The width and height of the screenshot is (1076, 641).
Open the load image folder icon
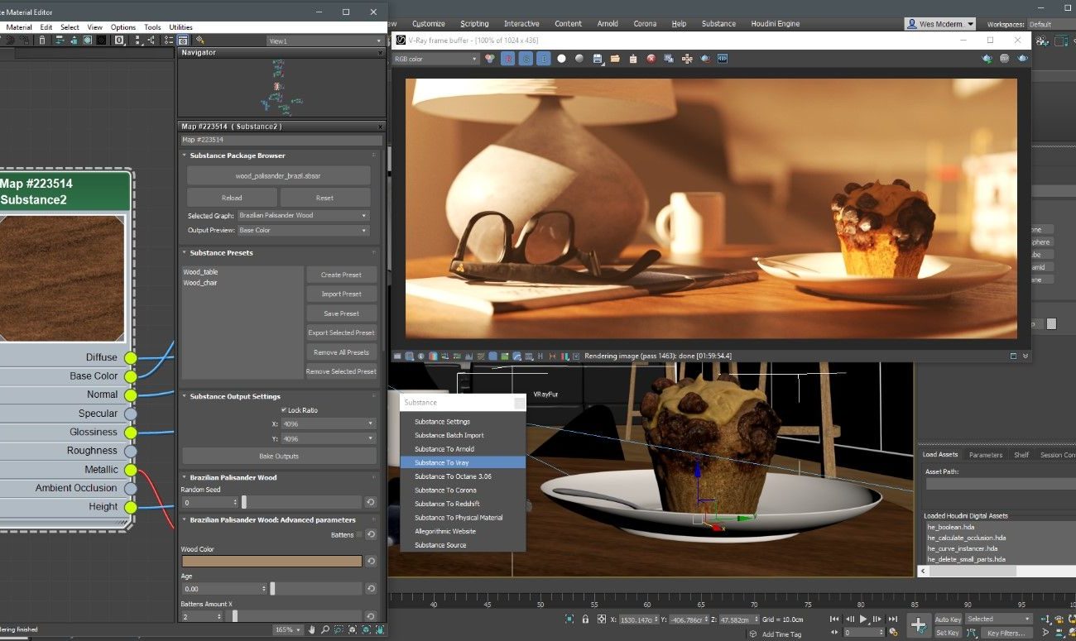[x=615, y=59]
